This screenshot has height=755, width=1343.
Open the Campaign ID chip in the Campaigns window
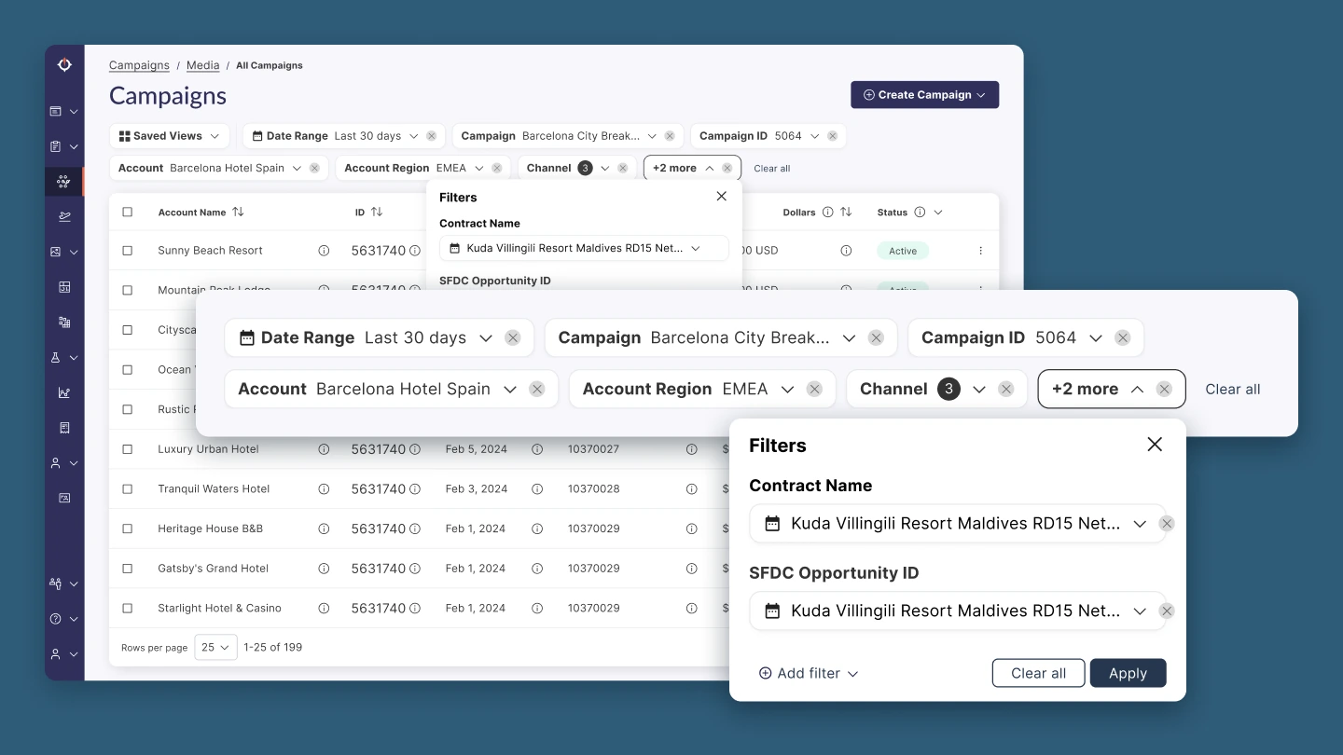tap(768, 136)
